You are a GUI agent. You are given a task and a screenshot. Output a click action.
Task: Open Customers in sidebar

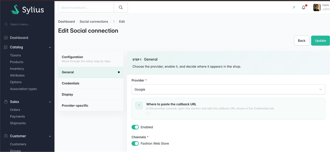tap(18, 144)
